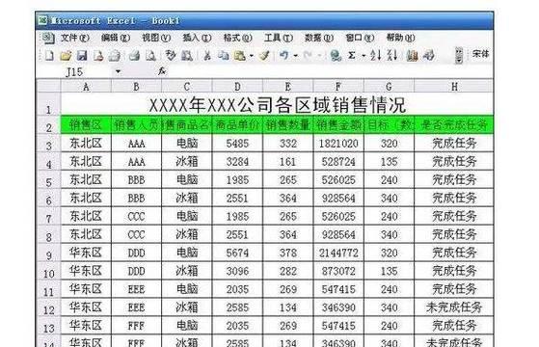Image resolution: width=539 pixels, height=347 pixels.
Task: Select row 12 header
Action: coord(48,307)
